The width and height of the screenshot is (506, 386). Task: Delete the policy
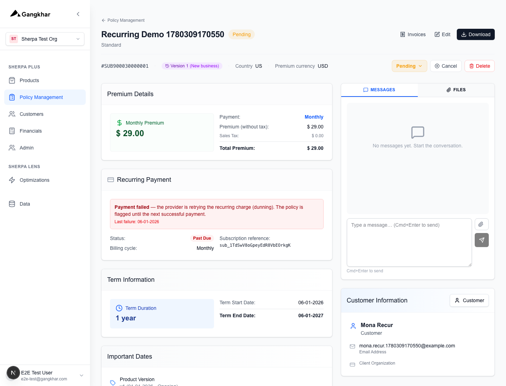480,66
